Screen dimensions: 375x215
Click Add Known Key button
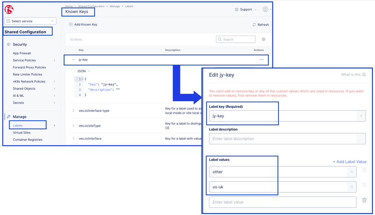click(x=83, y=24)
